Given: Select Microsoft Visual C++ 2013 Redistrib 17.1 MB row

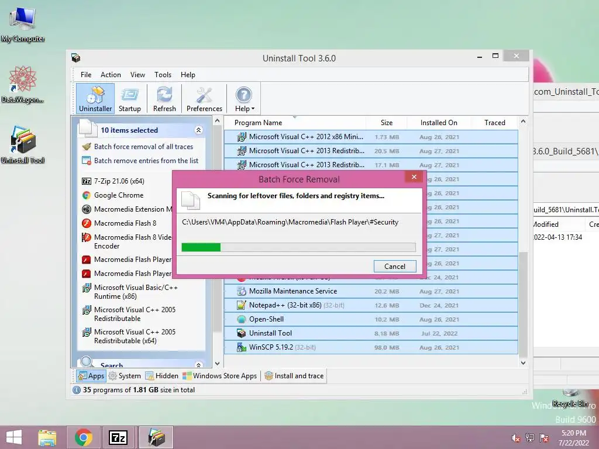Looking at the screenshot, I should coord(371,165).
